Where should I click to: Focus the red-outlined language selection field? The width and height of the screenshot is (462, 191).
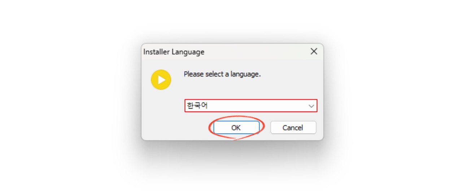tap(251, 106)
